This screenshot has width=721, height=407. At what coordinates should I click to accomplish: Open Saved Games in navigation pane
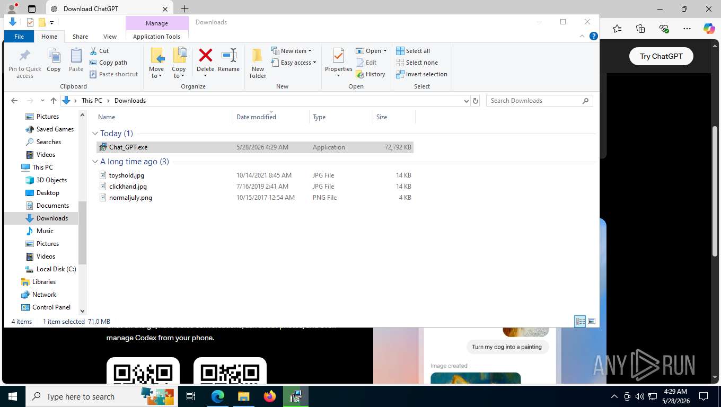49,129
